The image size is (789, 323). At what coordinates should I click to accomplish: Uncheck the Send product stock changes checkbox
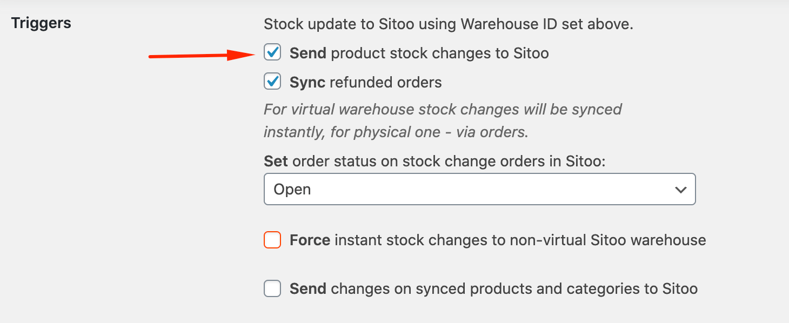click(x=272, y=53)
